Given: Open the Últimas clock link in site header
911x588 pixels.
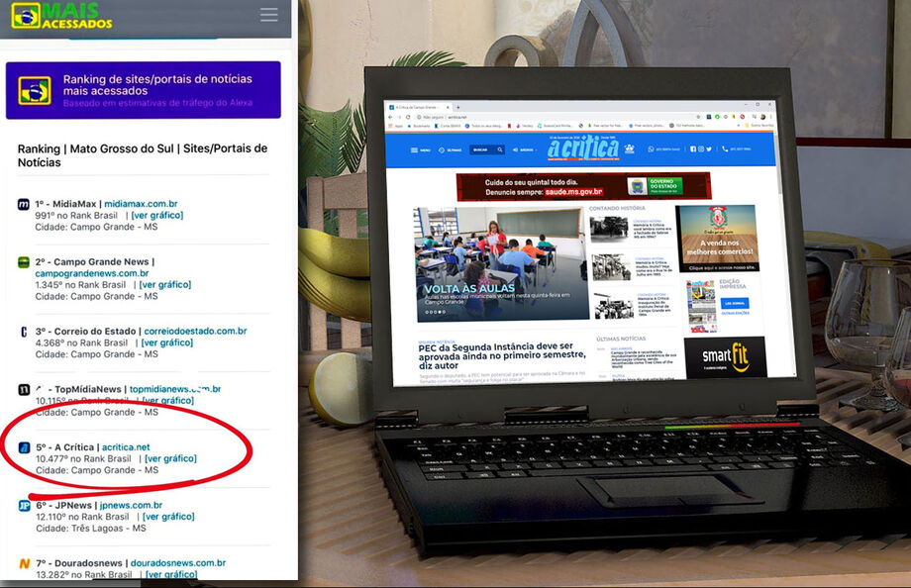Looking at the screenshot, I should [451, 149].
